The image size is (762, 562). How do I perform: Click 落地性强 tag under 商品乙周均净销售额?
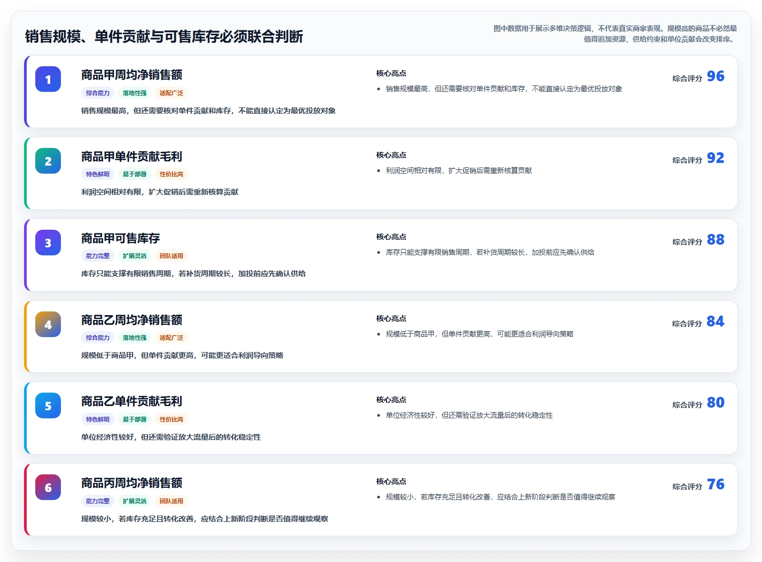click(x=135, y=338)
